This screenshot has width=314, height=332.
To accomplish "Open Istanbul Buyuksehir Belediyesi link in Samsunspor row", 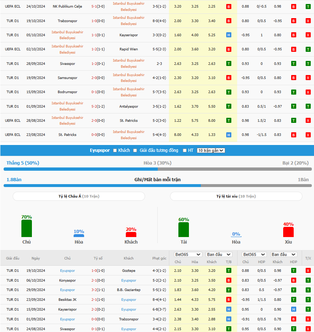I will [129, 78].
